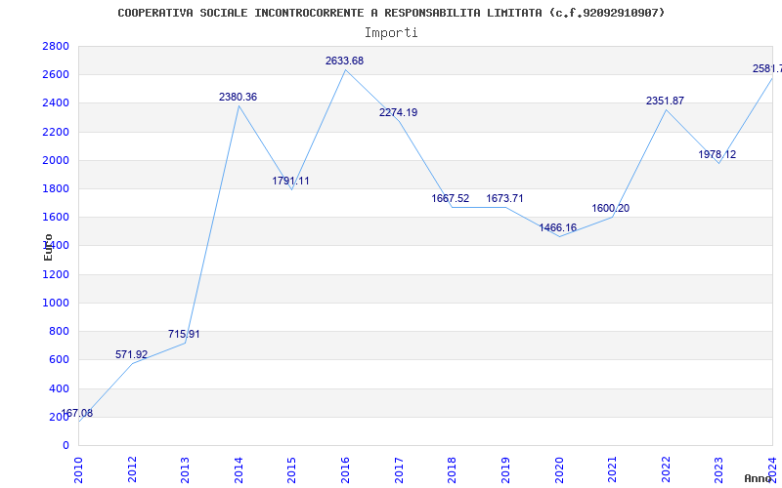The width and height of the screenshot is (782, 488).
Task: Click x-axis year 2022
Action: click(x=666, y=469)
